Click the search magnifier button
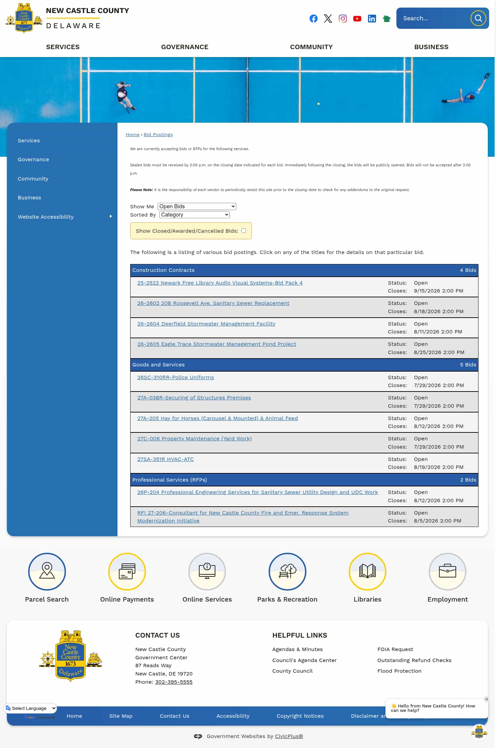The width and height of the screenshot is (496, 748). pos(478,18)
